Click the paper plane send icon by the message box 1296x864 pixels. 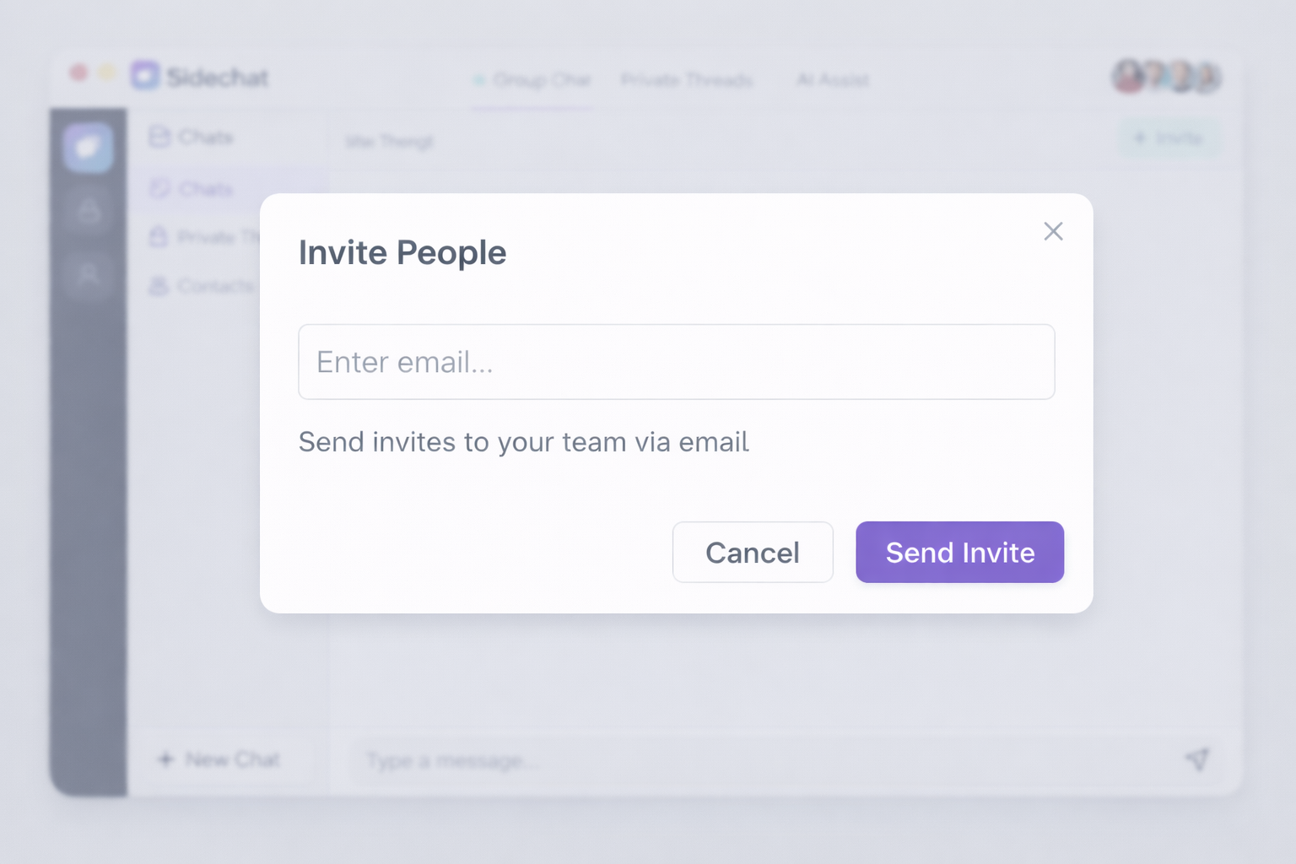pyautogui.click(x=1199, y=759)
